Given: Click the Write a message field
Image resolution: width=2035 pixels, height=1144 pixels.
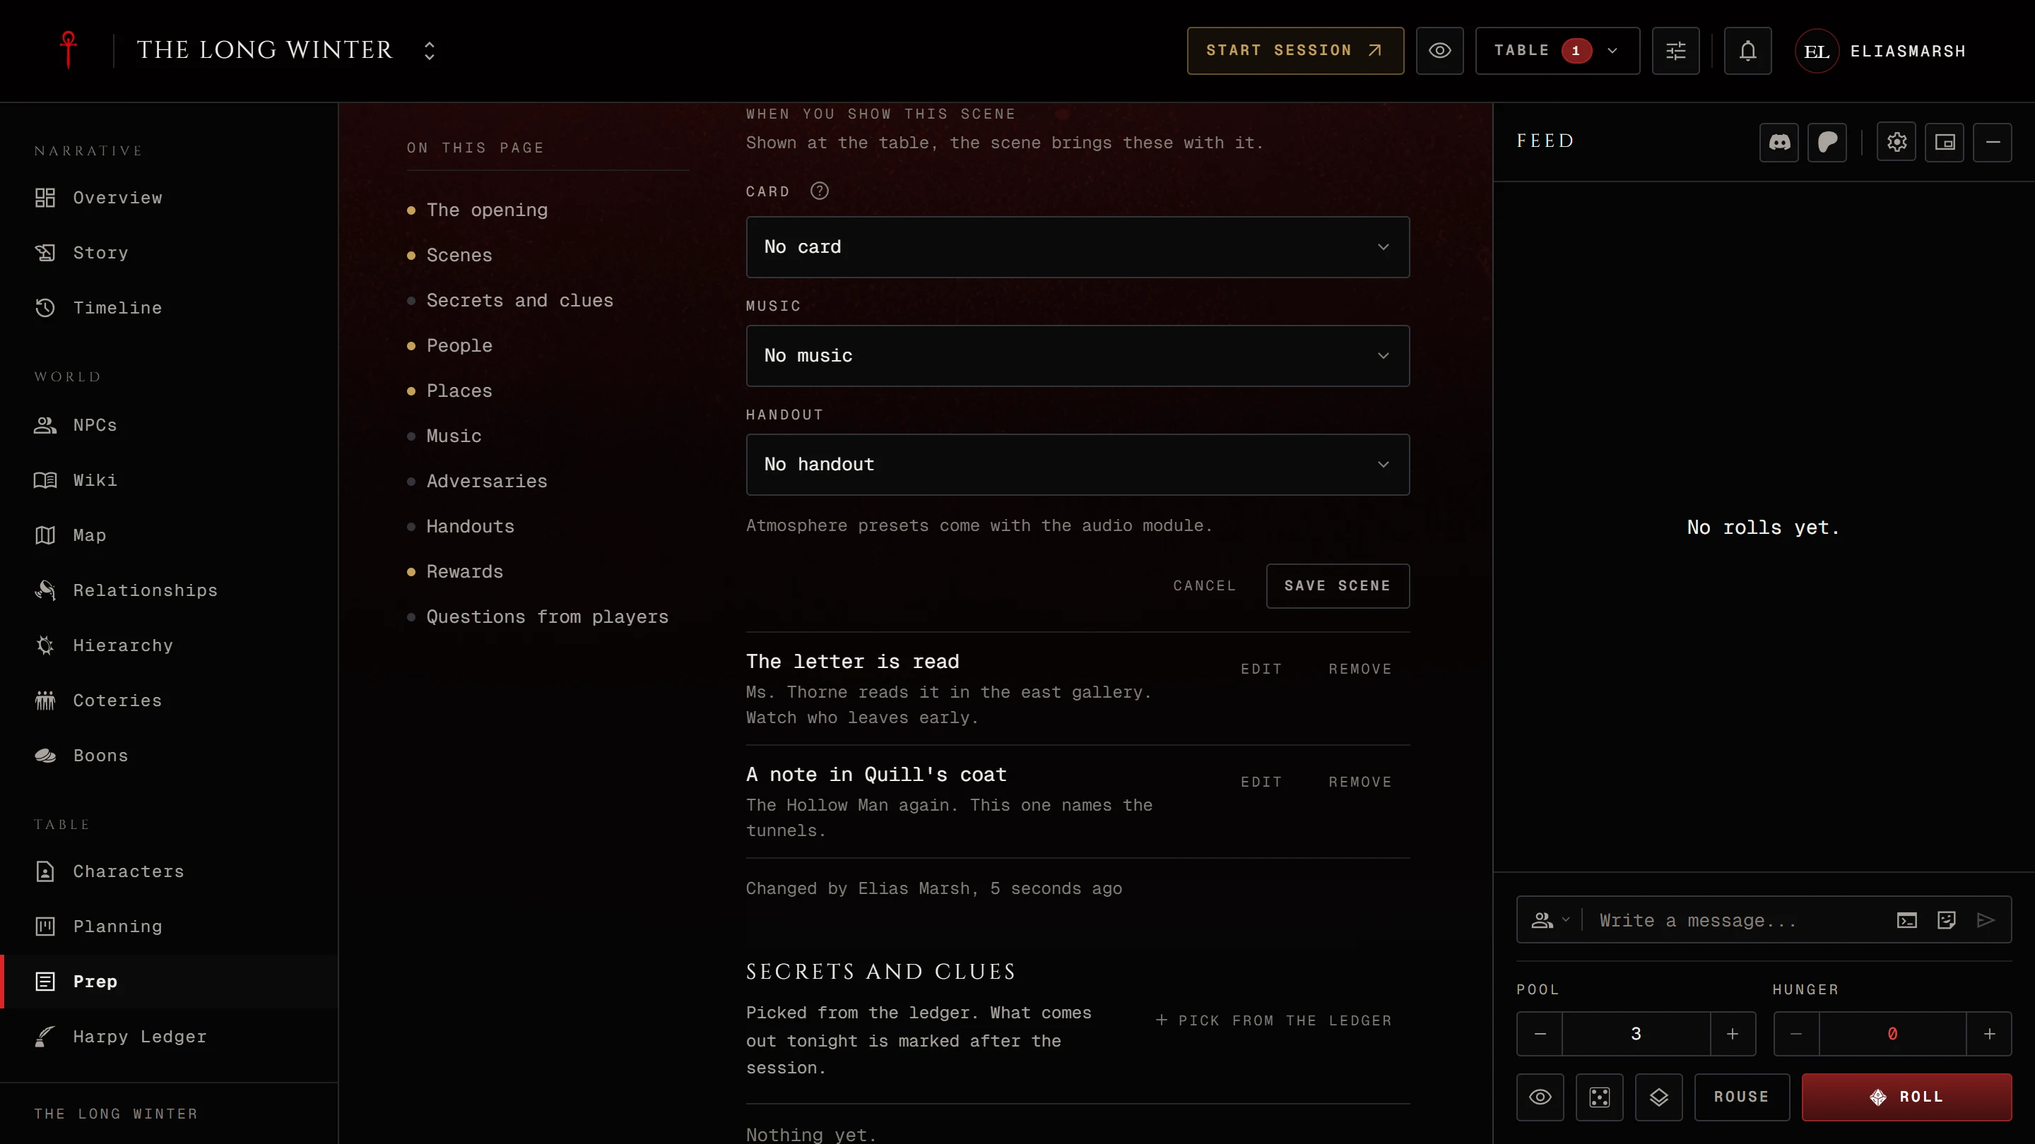Looking at the screenshot, I should tap(1738, 919).
